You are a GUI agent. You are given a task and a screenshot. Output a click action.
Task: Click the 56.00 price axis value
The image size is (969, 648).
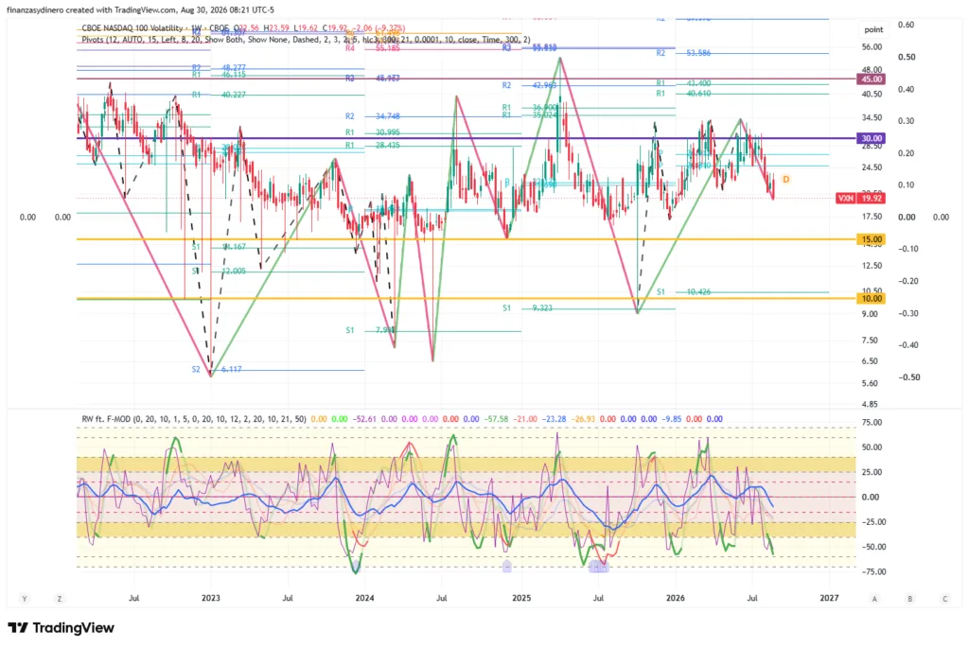click(872, 47)
